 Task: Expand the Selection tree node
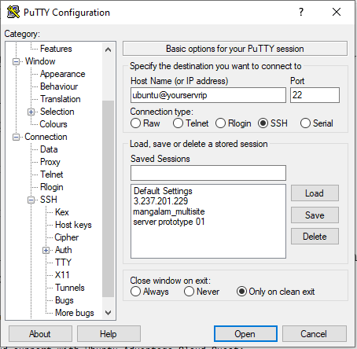[x=31, y=112]
